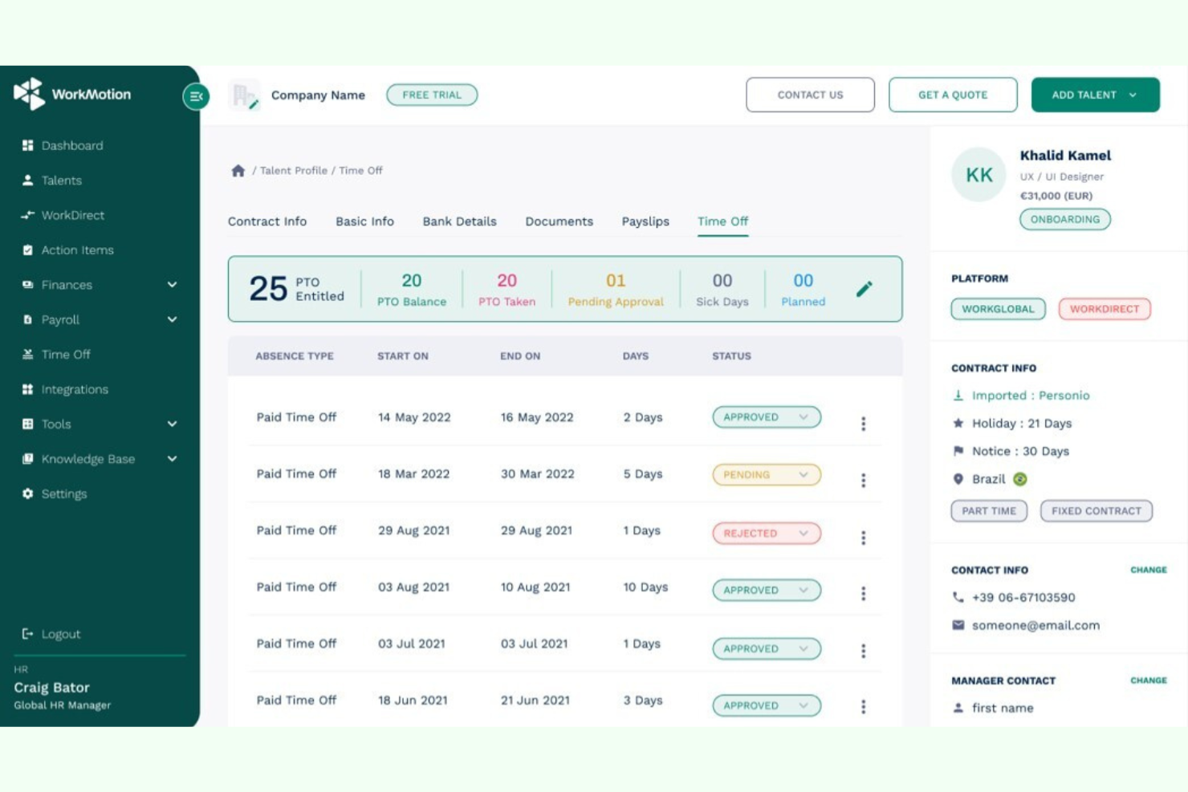The image size is (1188, 792).
Task: Click the Contact Us button
Action: [x=810, y=95]
